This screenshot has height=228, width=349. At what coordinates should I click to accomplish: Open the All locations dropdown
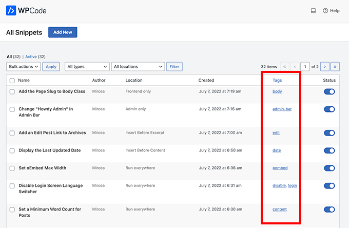point(138,67)
